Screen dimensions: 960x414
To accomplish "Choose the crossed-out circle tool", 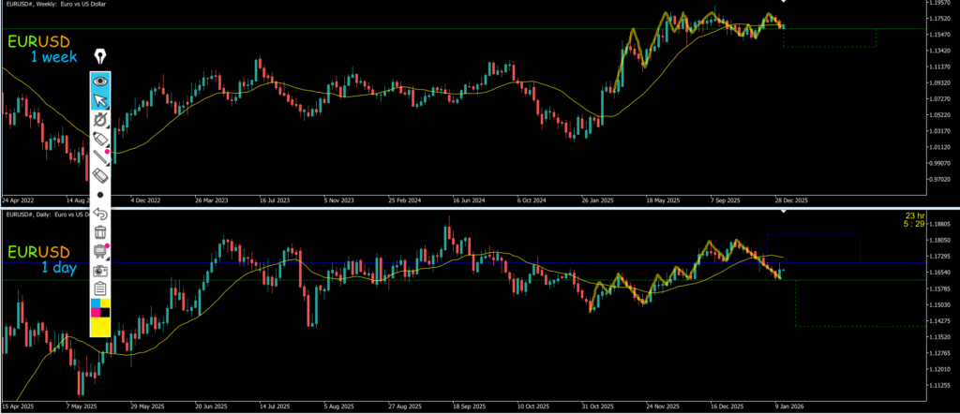I will pos(100,120).
